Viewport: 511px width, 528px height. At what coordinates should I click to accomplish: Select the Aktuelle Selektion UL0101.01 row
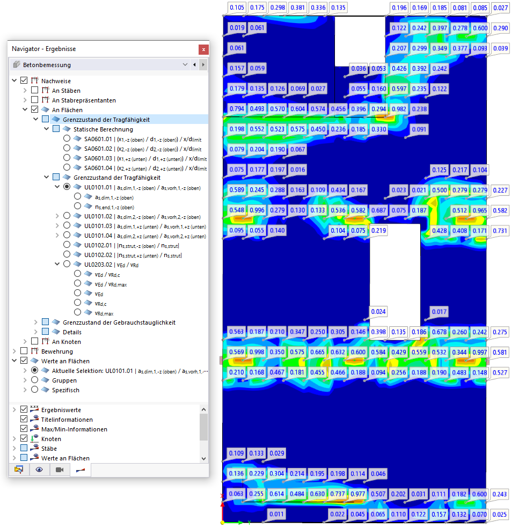point(130,371)
